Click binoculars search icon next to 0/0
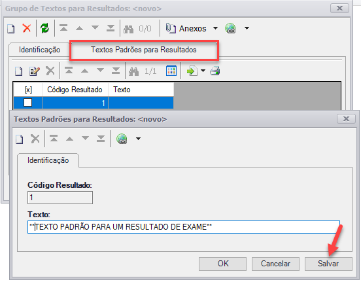The width and height of the screenshot is (361, 282). tap(128, 29)
